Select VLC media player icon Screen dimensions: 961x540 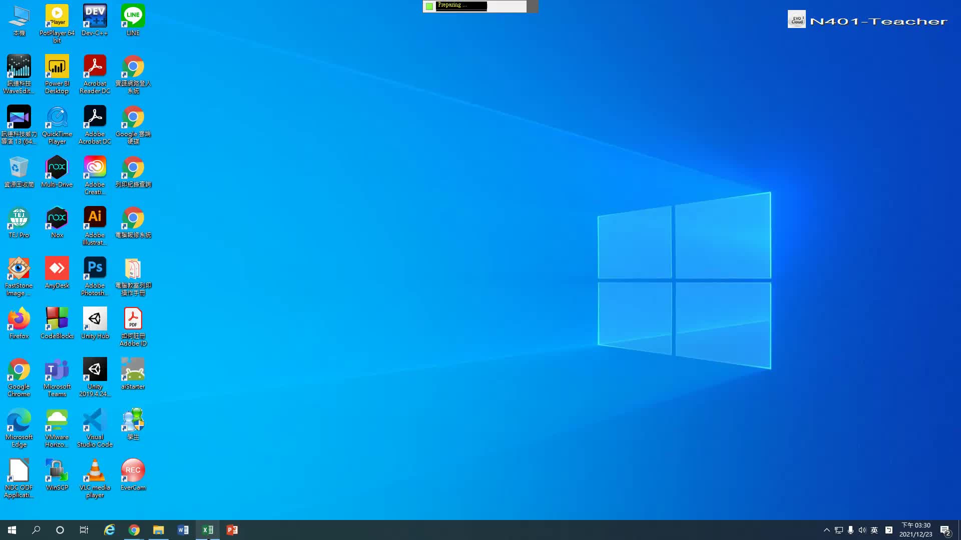(95, 478)
